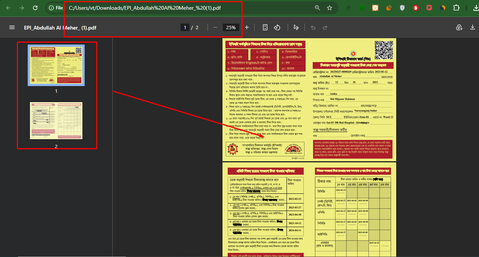Click the redo annotation icon
Image resolution: width=479 pixels, height=257 pixels.
[x=324, y=27]
